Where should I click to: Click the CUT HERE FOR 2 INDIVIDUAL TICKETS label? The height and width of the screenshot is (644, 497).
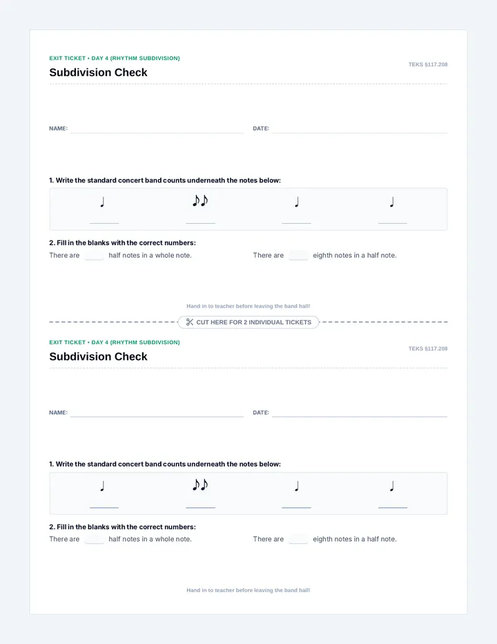click(253, 322)
